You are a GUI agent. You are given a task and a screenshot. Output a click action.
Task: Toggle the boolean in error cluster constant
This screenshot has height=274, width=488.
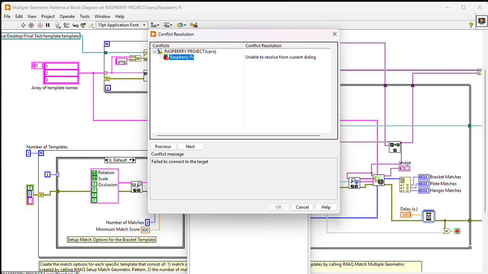click(30, 188)
